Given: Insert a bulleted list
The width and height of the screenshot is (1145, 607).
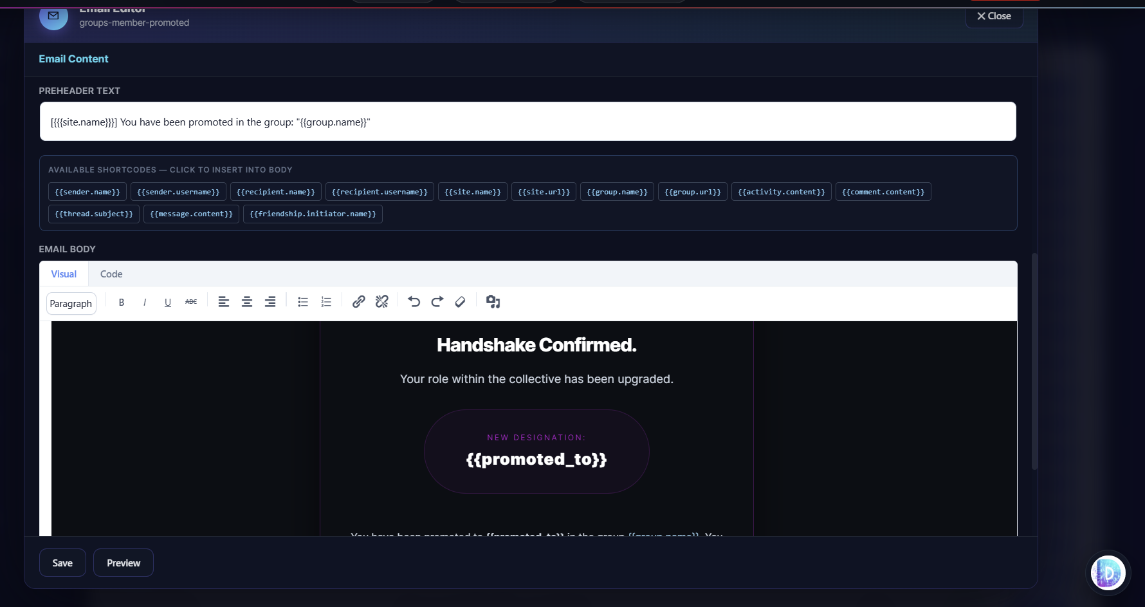Looking at the screenshot, I should click(303, 302).
